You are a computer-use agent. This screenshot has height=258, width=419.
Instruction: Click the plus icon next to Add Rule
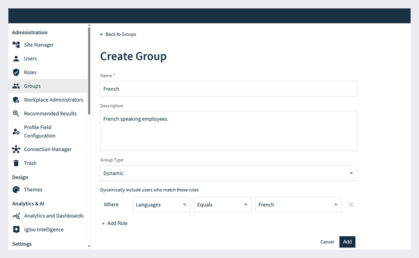tap(103, 224)
